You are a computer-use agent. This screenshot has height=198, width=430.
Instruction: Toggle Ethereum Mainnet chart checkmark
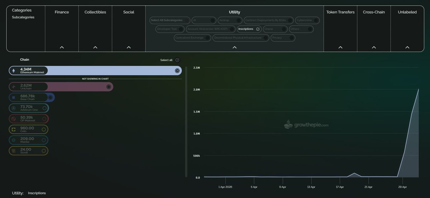(177, 71)
